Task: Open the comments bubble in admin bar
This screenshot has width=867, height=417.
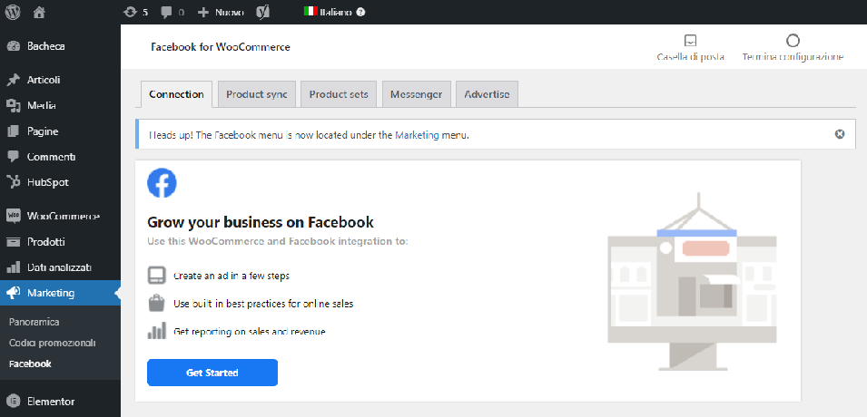Action: click(172, 12)
